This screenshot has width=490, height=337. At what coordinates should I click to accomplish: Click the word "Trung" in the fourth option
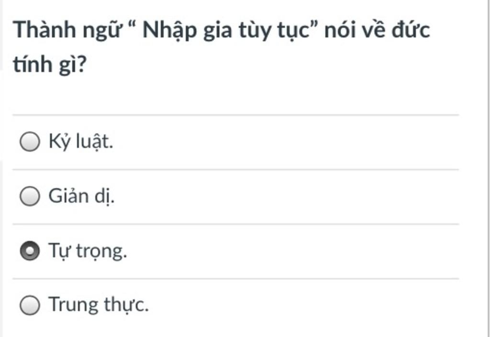[x=73, y=305]
